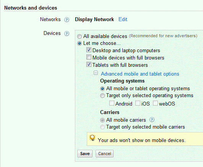This screenshot has width=203, height=167.
Task: Cancel the device settings changes
Action: pos(104,154)
